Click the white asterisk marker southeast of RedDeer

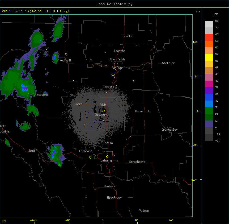(x=133, y=81)
